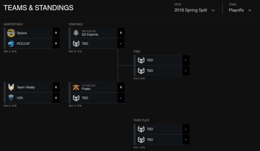Click the G2 Esports semifinal score box

[121, 33]
